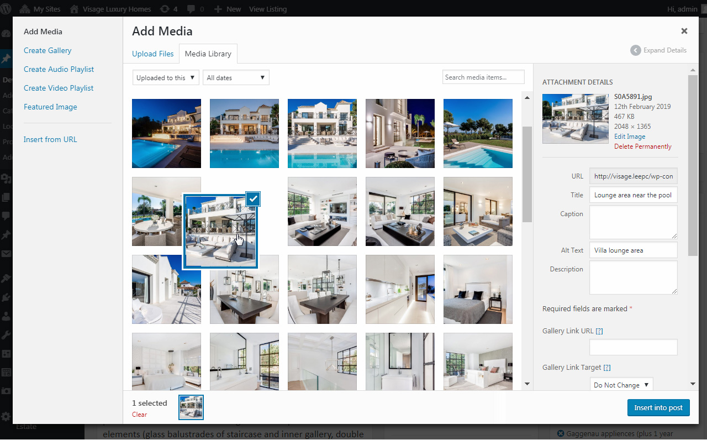Click the comments bubble icon showing 0
The image size is (707, 440).
(195, 9)
